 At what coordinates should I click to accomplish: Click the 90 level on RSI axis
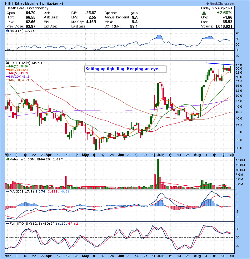pyautogui.click(x=237, y=33)
